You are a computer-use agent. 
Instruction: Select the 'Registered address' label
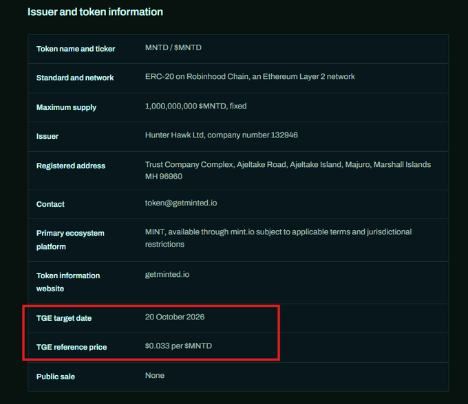pos(71,166)
